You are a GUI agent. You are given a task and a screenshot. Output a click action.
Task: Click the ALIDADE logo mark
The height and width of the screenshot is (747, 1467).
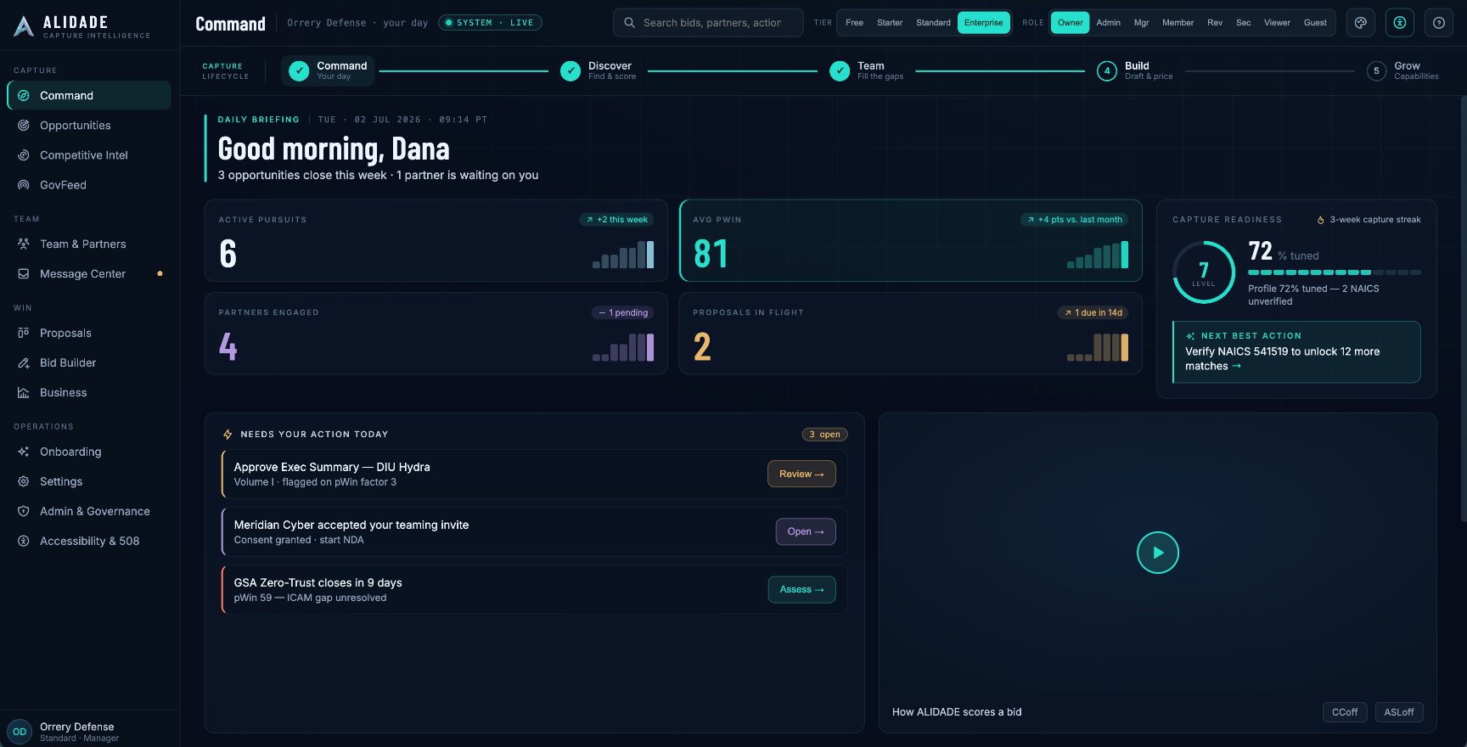pyautogui.click(x=24, y=26)
